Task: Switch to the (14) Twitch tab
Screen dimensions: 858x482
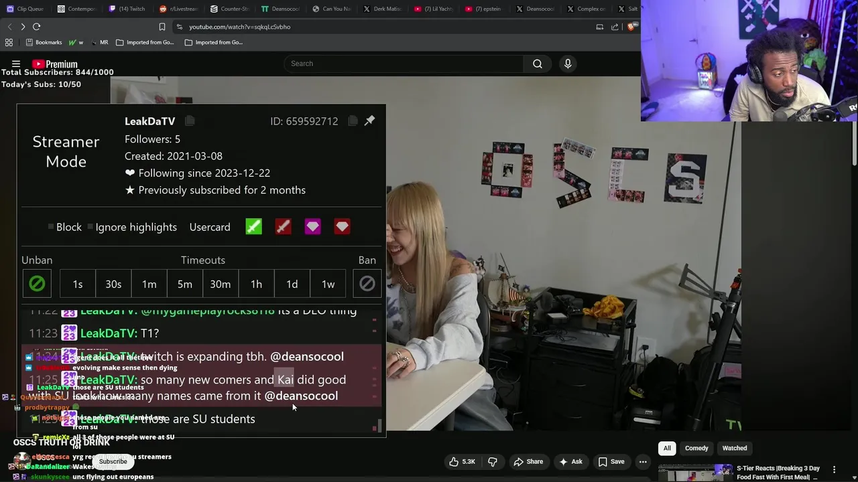Action: tap(127, 9)
